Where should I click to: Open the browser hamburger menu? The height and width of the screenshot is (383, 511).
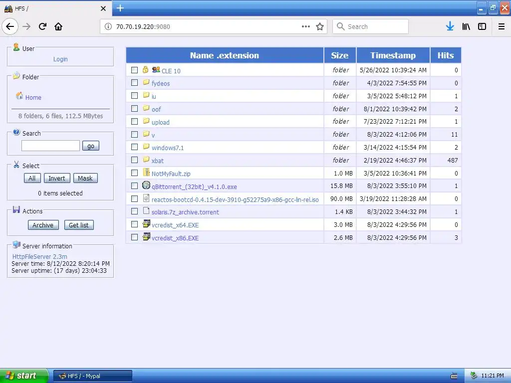click(502, 26)
